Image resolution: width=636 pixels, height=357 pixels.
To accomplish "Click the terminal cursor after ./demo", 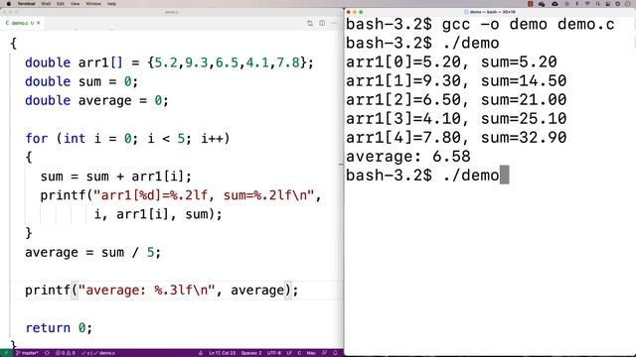I will (504, 175).
